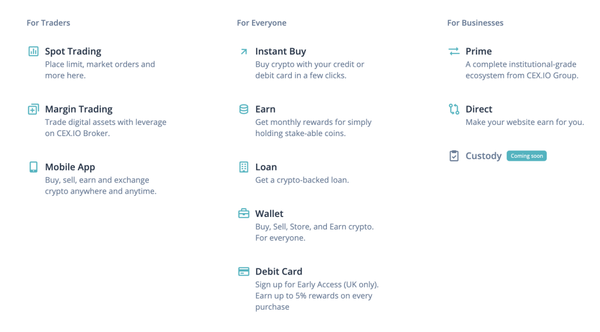Image resolution: width=600 pixels, height=332 pixels.
Task: Click the Spot Trading bar chart icon
Action: coord(33,51)
